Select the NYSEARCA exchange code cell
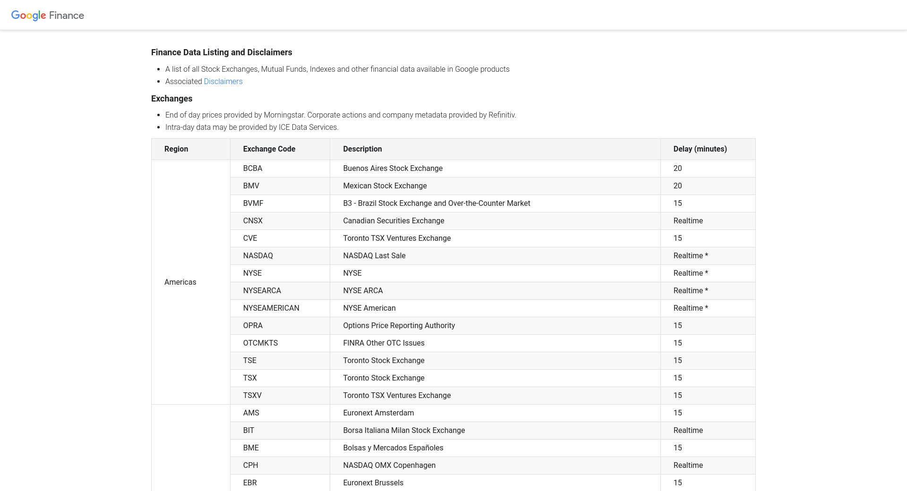 pyautogui.click(x=262, y=290)
